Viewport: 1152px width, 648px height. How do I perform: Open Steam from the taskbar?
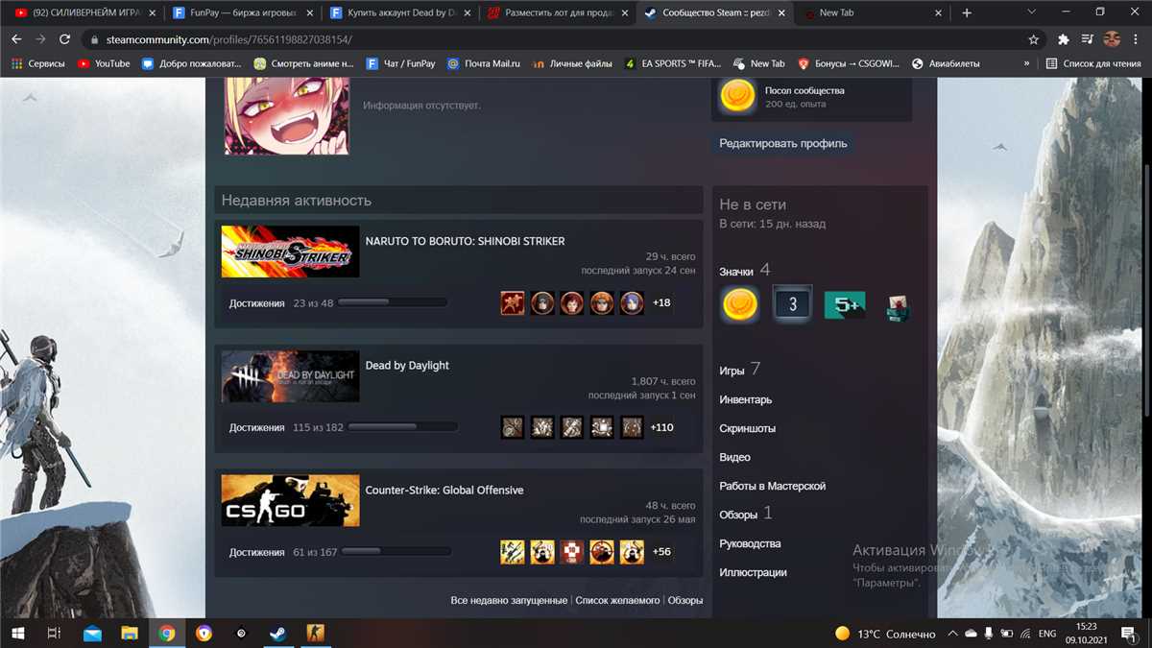[277, 634]
